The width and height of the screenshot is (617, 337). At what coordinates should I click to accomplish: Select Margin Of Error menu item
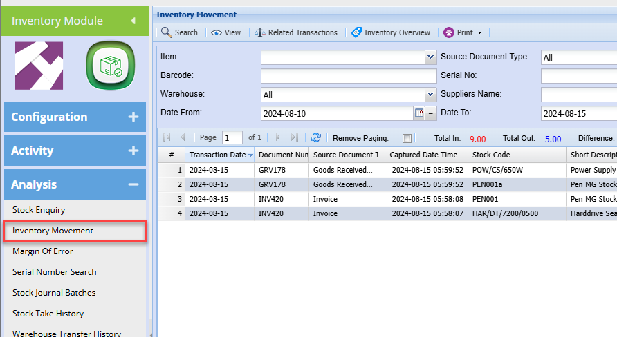[x=43, y=251]
